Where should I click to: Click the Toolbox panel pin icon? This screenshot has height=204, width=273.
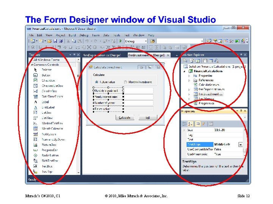coord(74,55)
